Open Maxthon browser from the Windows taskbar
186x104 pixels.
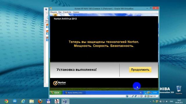point(15,101)
